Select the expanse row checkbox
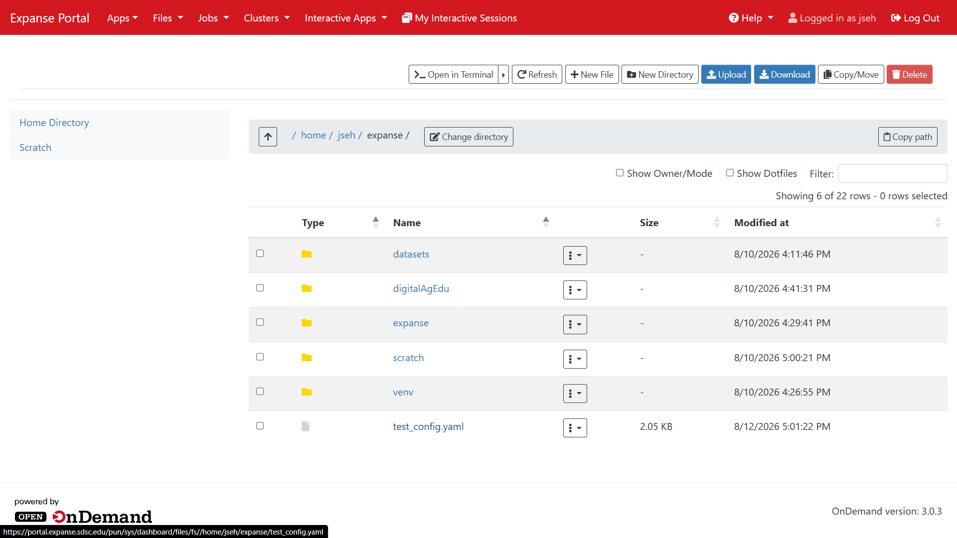The width and height of the screenshot is (957, 538). 260,322
